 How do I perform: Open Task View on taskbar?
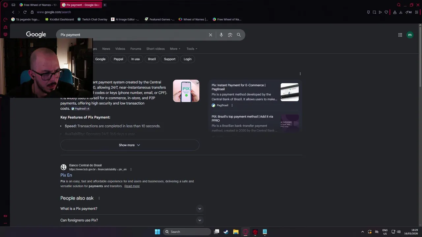click(x=216, y=232)
